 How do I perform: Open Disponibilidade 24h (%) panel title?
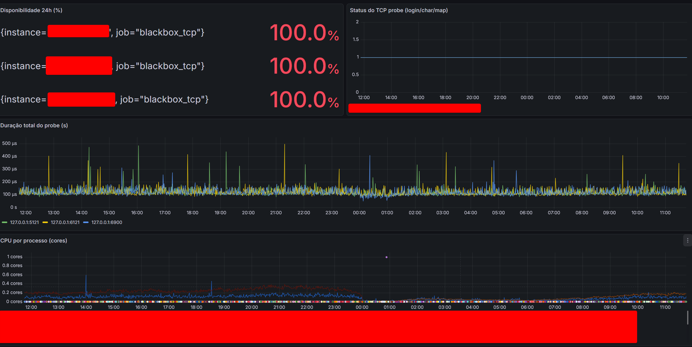pyautogui.click(x=31, y=10)
